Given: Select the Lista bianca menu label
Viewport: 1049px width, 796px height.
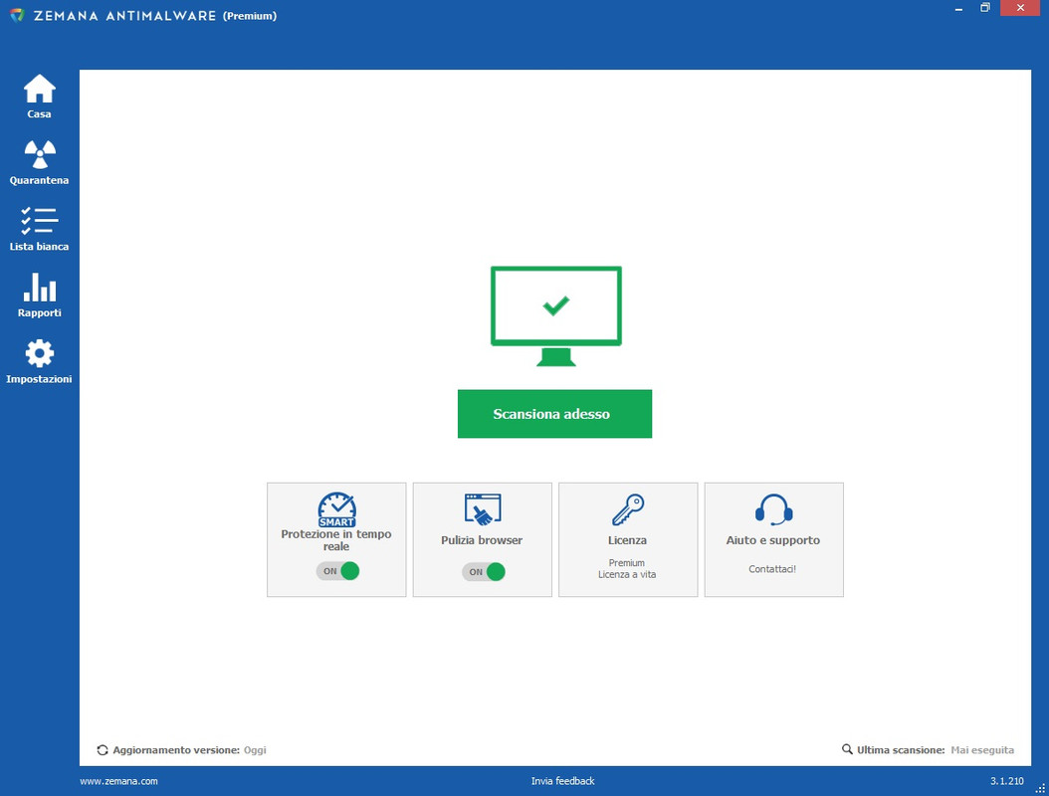Looking at the screenshot, I should (x=39, y=246).
